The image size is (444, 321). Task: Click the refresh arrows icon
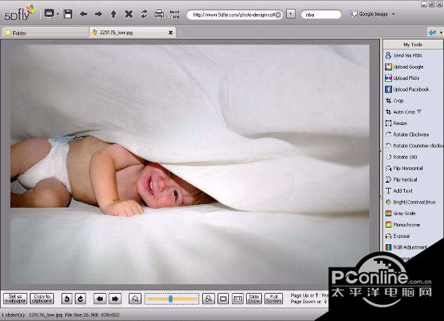(x=144, y=14)
